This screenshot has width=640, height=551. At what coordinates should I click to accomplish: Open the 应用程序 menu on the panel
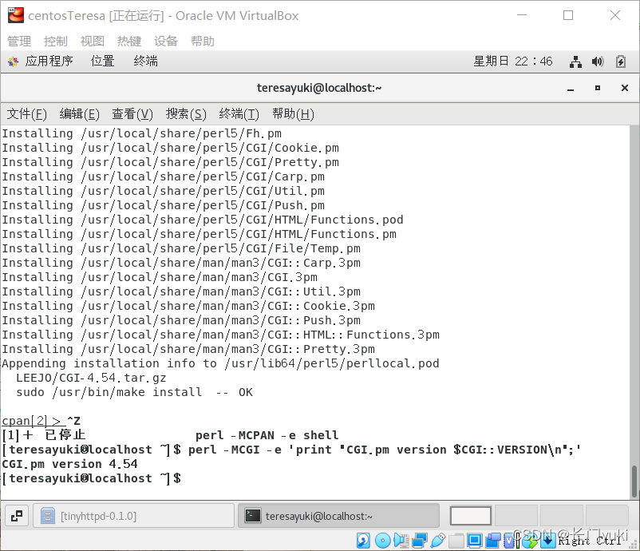point(51,61)
